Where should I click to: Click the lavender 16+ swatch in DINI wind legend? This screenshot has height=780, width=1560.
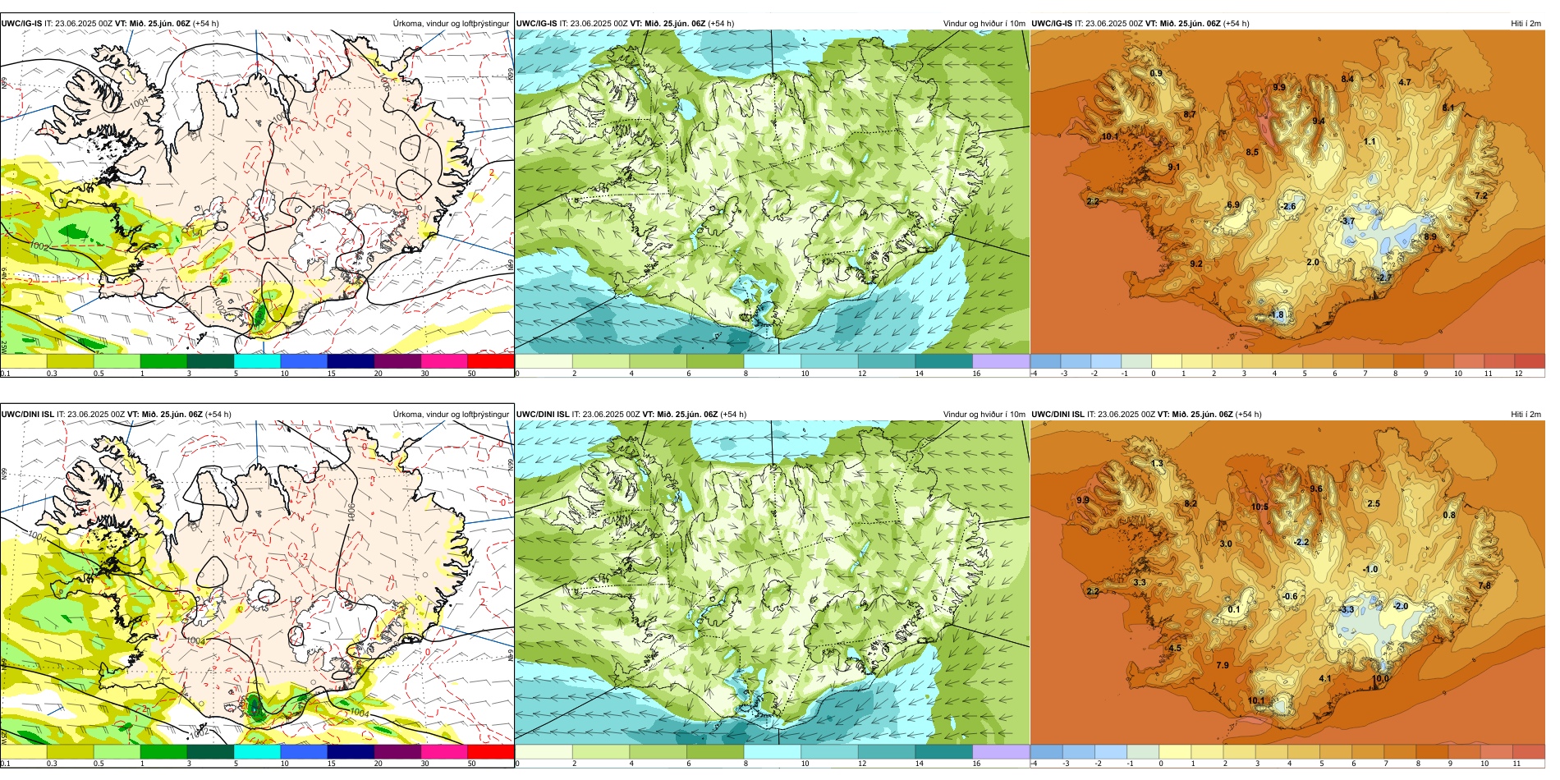(1001, 752)
